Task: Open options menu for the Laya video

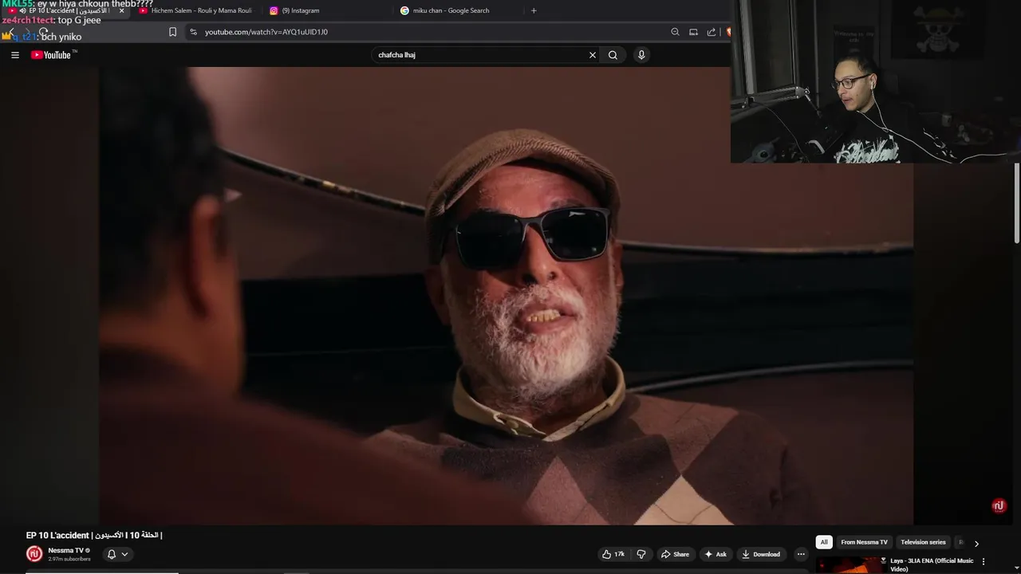Action: 983,561
